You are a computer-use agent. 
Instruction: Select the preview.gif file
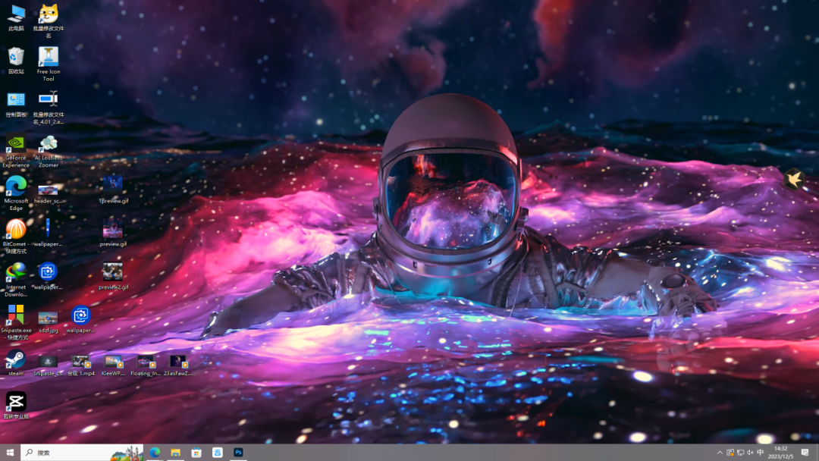point(113,233)
